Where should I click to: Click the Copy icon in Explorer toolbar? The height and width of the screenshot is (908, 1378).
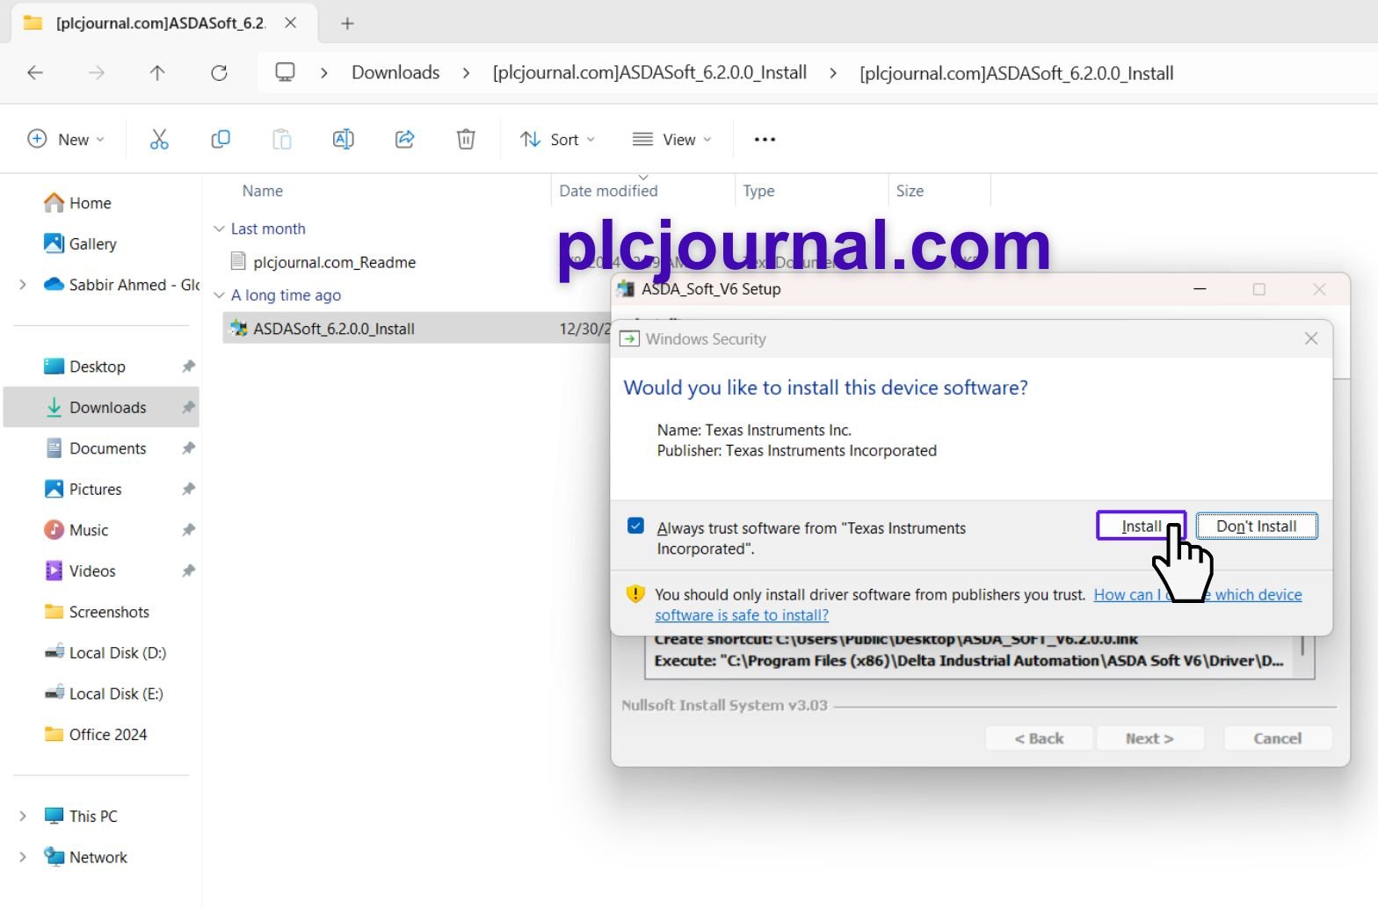221,139
